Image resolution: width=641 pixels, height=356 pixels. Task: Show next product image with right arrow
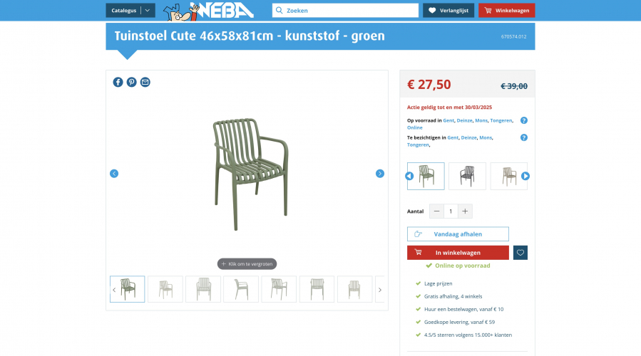[x=380, y=174]
